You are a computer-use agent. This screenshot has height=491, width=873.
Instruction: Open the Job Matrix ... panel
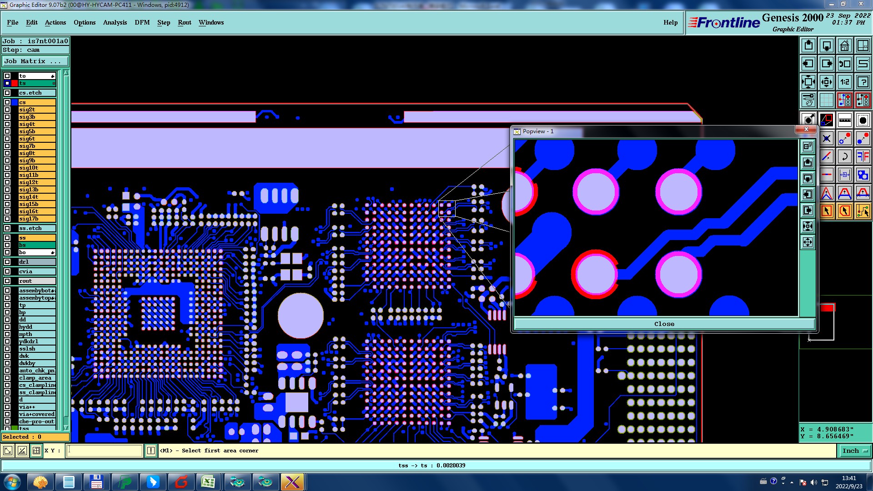(x=35, y=61)
